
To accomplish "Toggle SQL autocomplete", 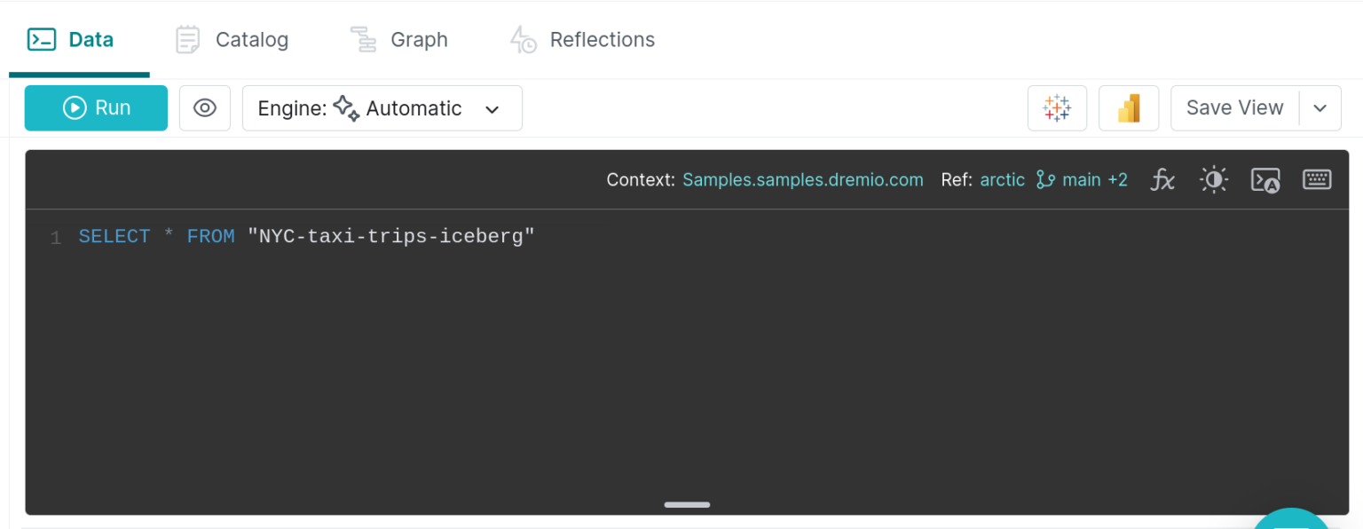I will pyautogui.click(x=1265, y=179).
